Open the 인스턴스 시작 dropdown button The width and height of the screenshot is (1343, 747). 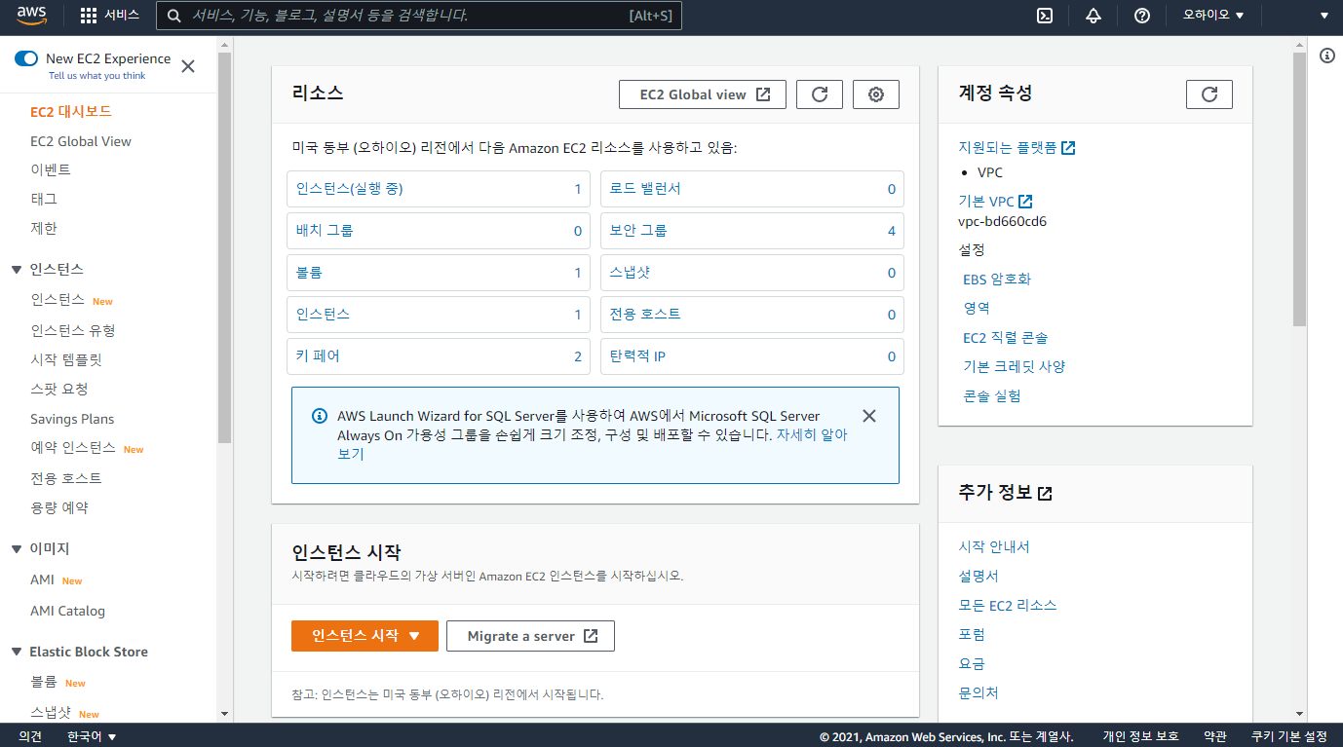tap(365, 636)
